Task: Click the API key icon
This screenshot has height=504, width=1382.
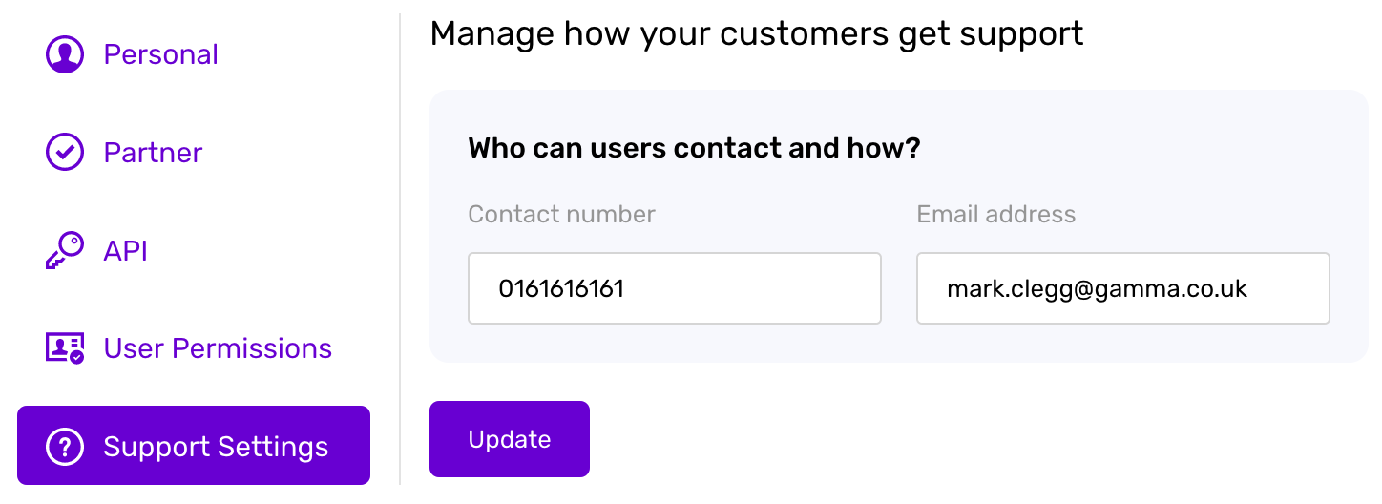Action: pyautogui.click(x=65, y=250)
